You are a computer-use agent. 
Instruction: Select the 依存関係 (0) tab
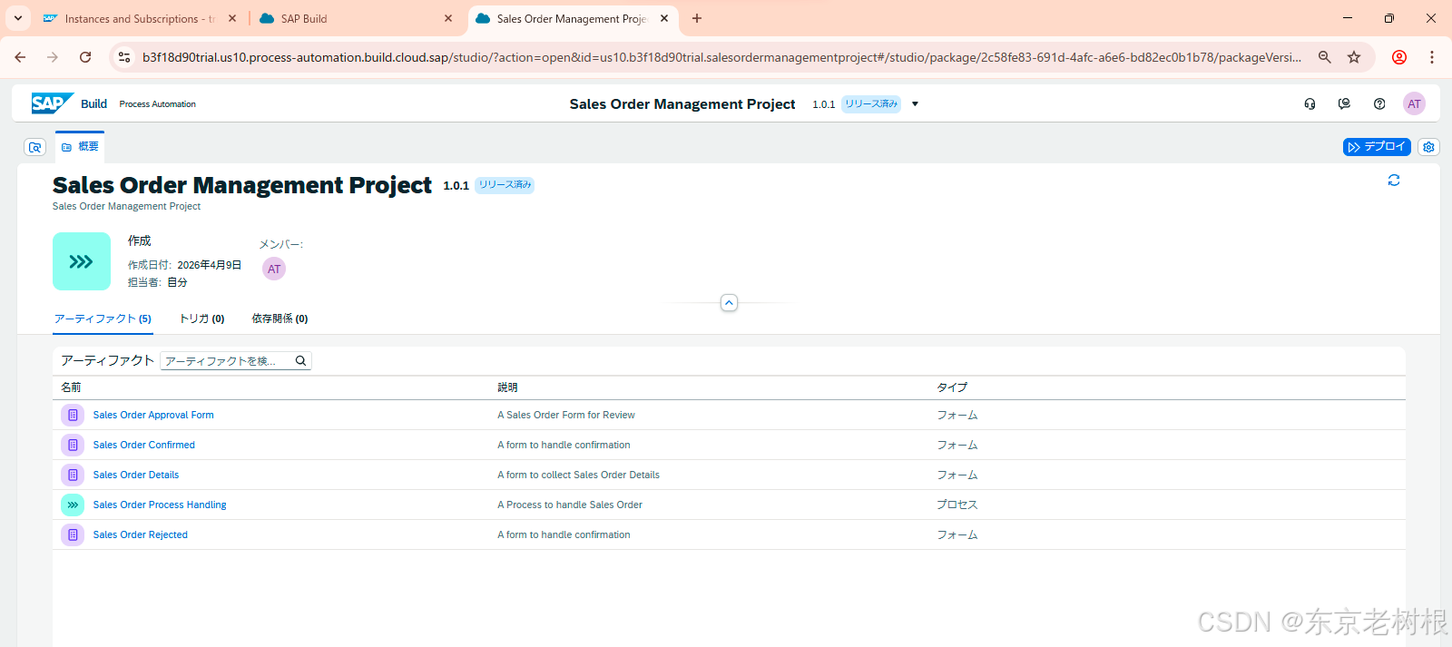pos(280,319)
